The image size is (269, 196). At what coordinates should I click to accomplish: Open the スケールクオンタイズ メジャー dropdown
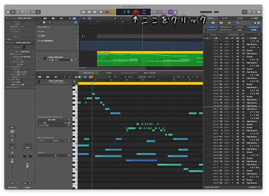56,141
